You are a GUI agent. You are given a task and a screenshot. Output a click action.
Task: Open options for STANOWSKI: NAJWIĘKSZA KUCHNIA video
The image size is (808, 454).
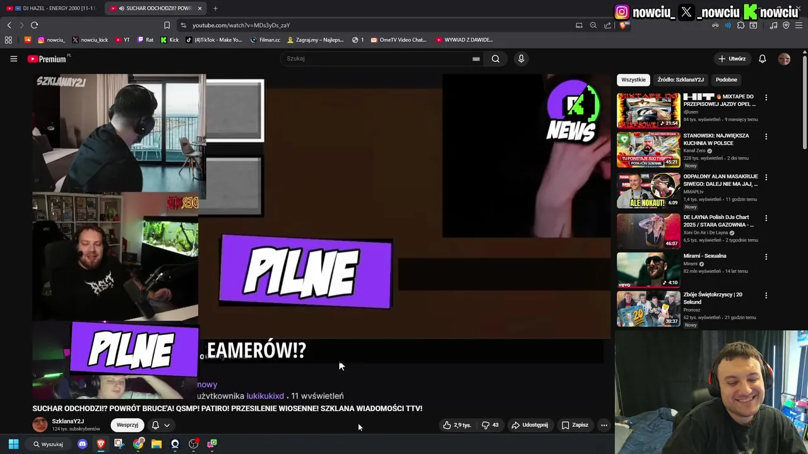pyautogui.click(x=766, y=136)
